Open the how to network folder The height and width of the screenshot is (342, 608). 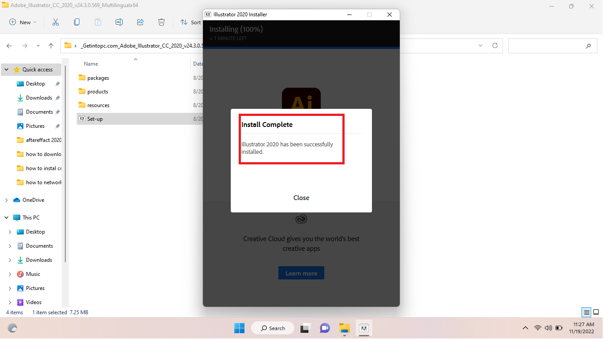click(39, 182)
